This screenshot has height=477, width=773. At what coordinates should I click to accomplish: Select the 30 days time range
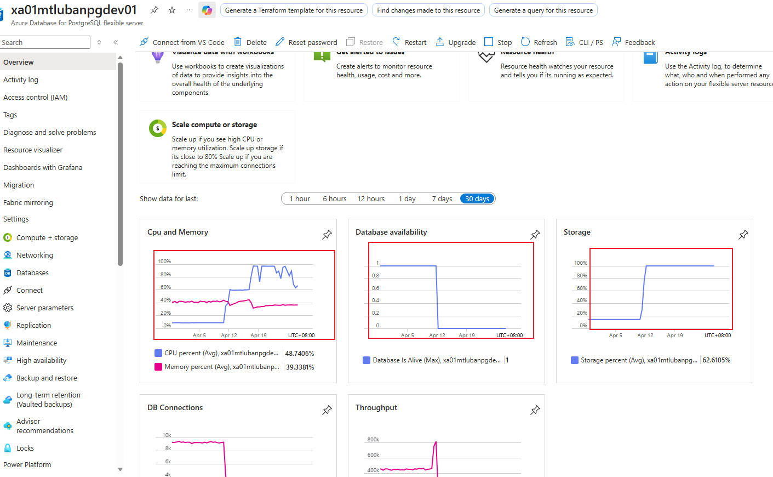point(477,198)
